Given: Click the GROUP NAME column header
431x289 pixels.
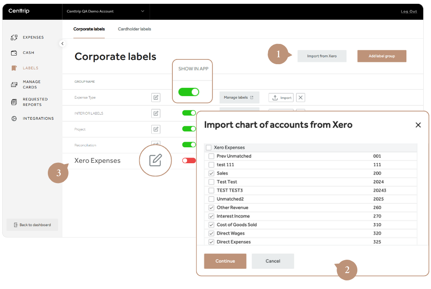Looking at the screenshot, I should click(84, 81).
